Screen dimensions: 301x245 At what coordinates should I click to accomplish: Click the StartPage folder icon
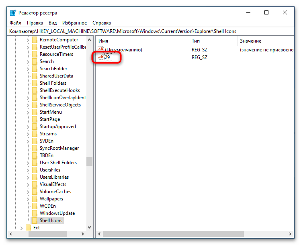[x=35, y=119]
